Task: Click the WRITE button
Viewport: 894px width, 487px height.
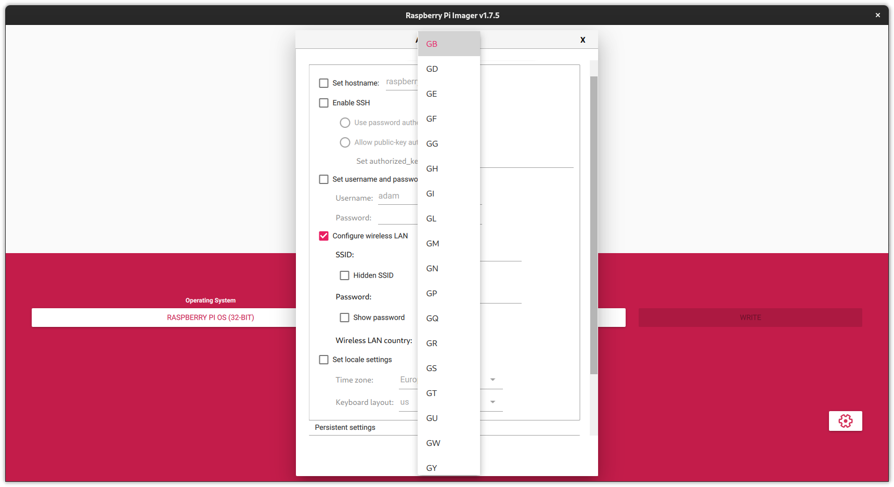Action: [750, 318]
